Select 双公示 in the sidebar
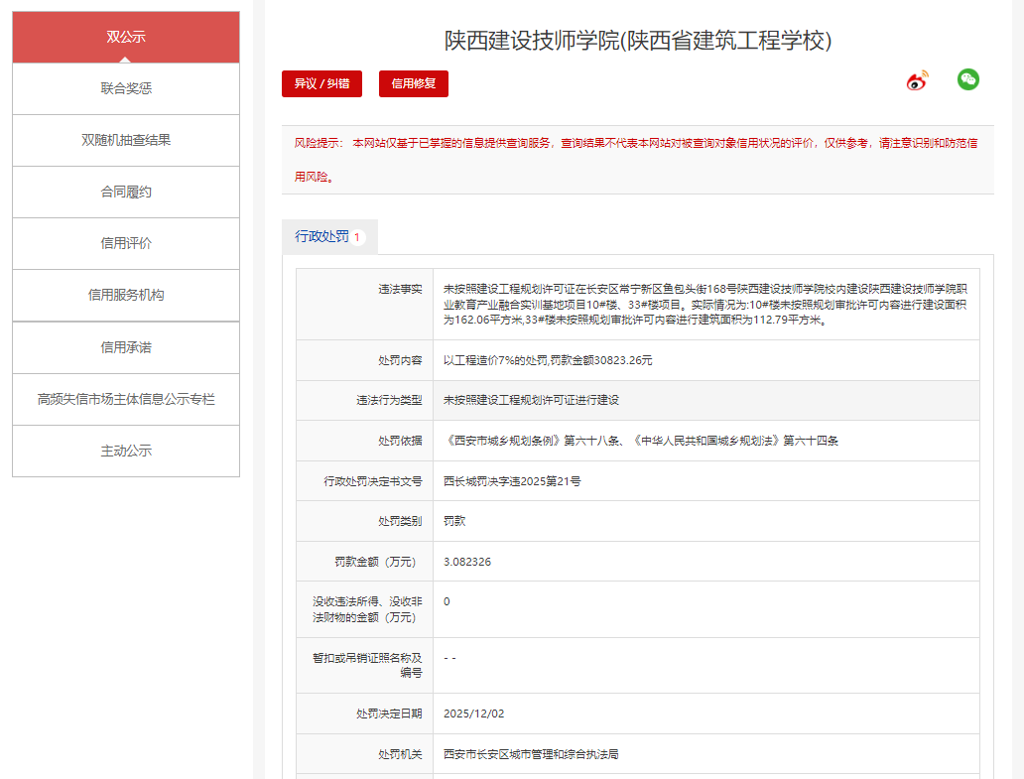1024x779 pixels. pos(126,38)
